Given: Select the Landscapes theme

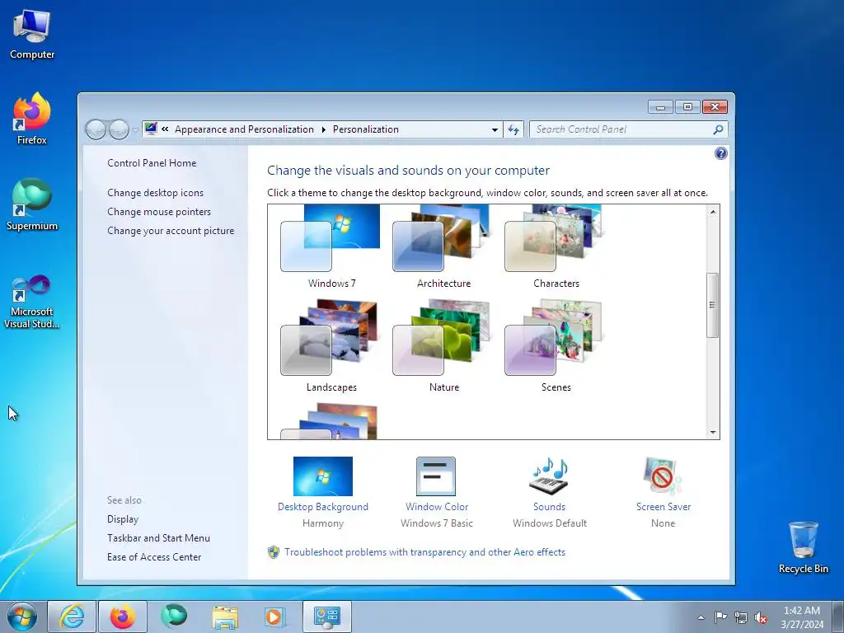Looking at the screenshot, I should (x=331, y=347).
